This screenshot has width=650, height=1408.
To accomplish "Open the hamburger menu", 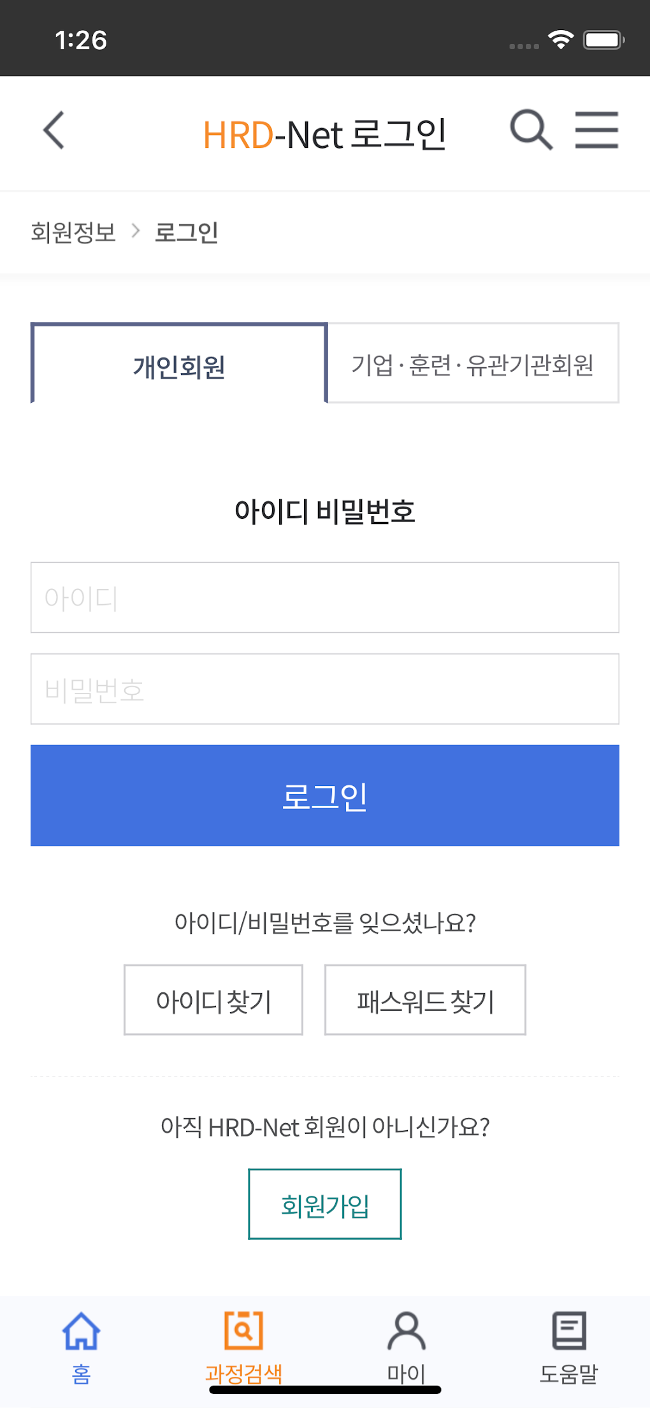I will [596, 130].
